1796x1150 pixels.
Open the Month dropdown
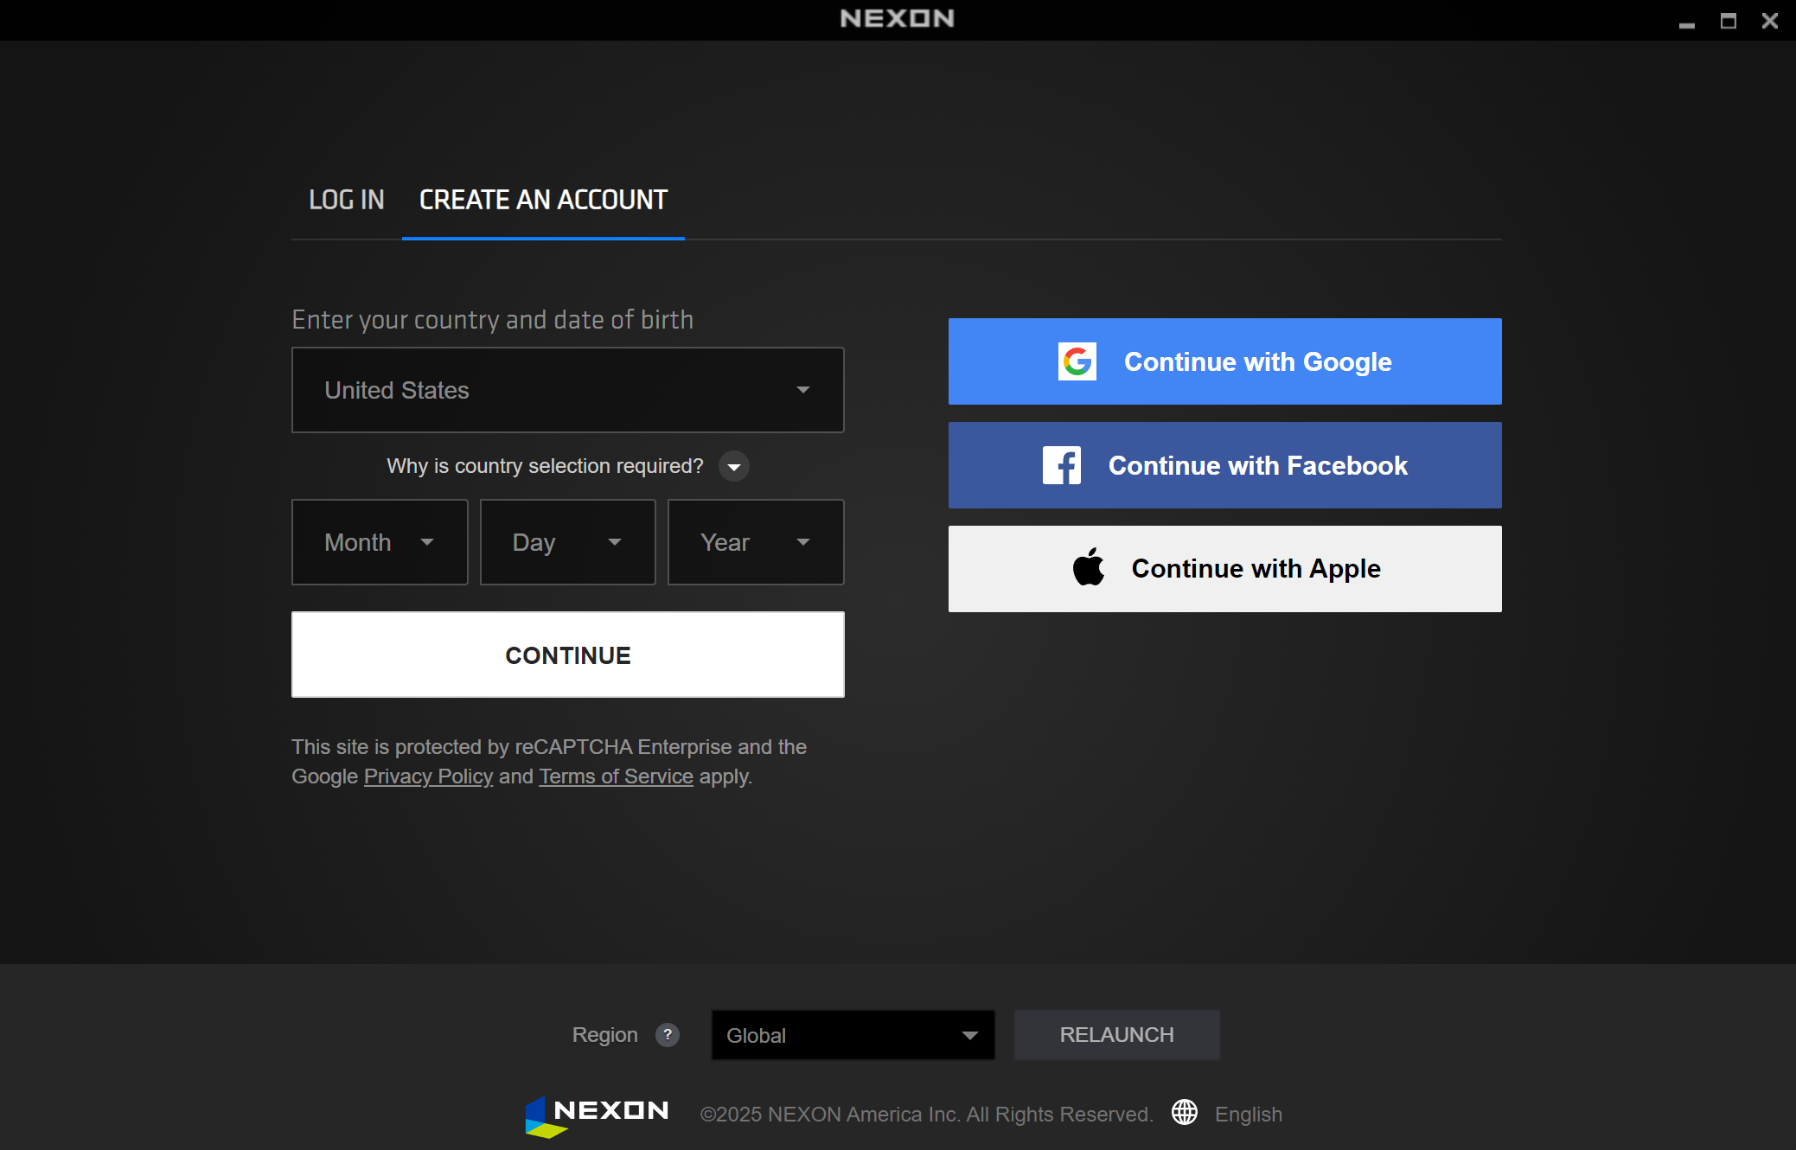click(379, 542)
